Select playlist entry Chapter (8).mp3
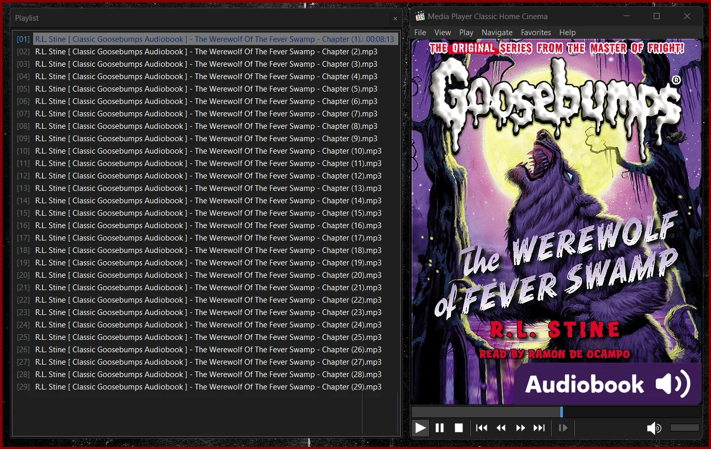The image size is (711, 449). point(206,126)
